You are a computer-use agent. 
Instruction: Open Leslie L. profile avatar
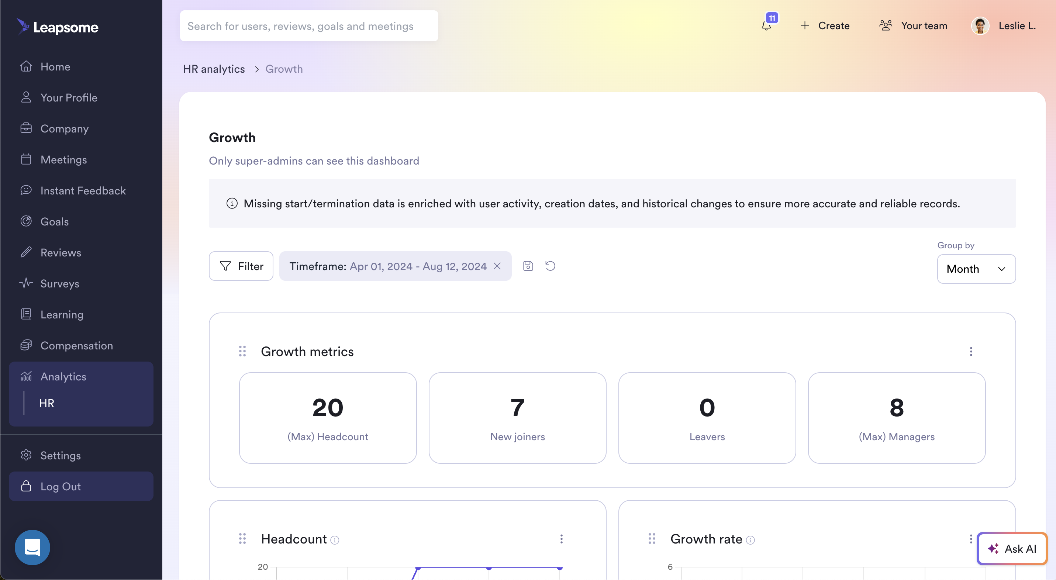(x=980, y=26)
